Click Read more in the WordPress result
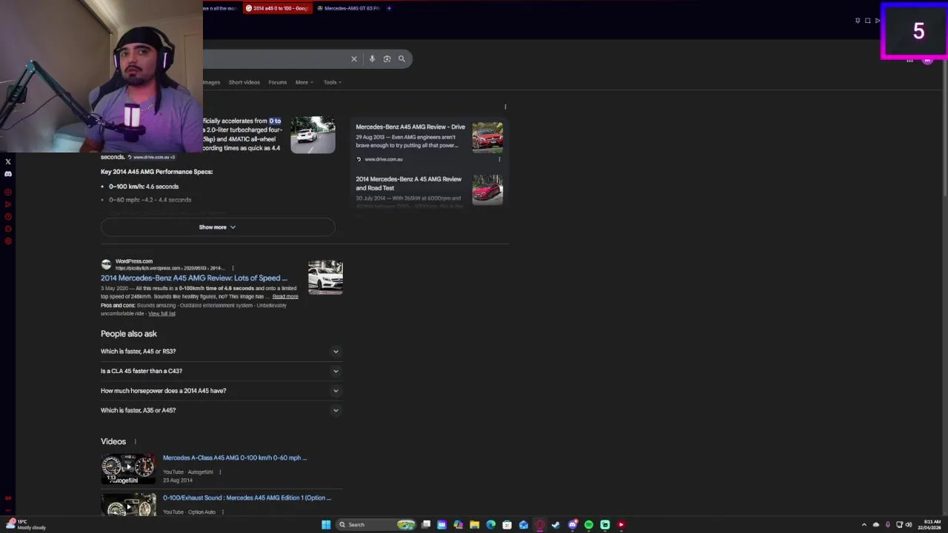 [285, 297]
